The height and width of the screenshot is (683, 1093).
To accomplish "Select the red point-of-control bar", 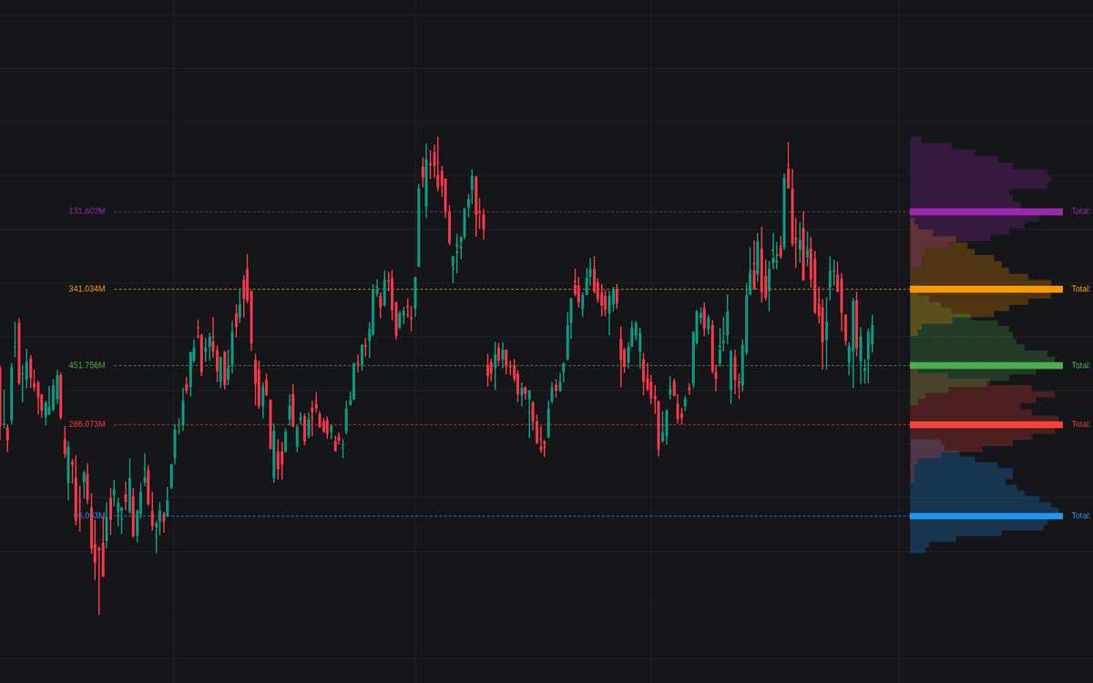I will coord(986,424).
